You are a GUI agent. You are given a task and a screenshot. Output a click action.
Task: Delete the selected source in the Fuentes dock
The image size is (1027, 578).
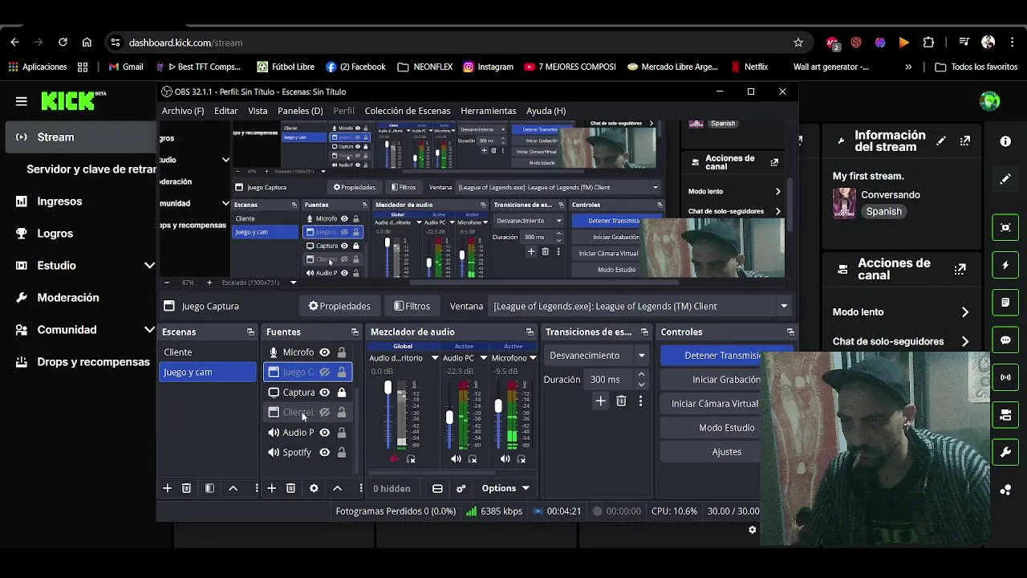click(290, 488)
